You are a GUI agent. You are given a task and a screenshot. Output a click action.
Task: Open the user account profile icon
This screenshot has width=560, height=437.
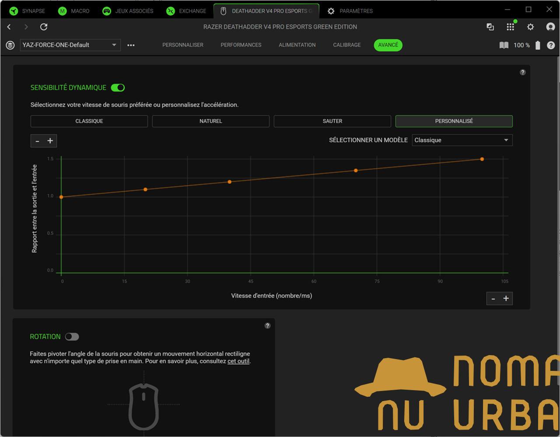(550, 27)
